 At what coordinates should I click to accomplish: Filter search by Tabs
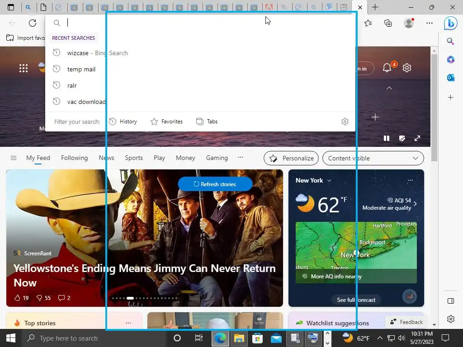[x=207, y=122]
